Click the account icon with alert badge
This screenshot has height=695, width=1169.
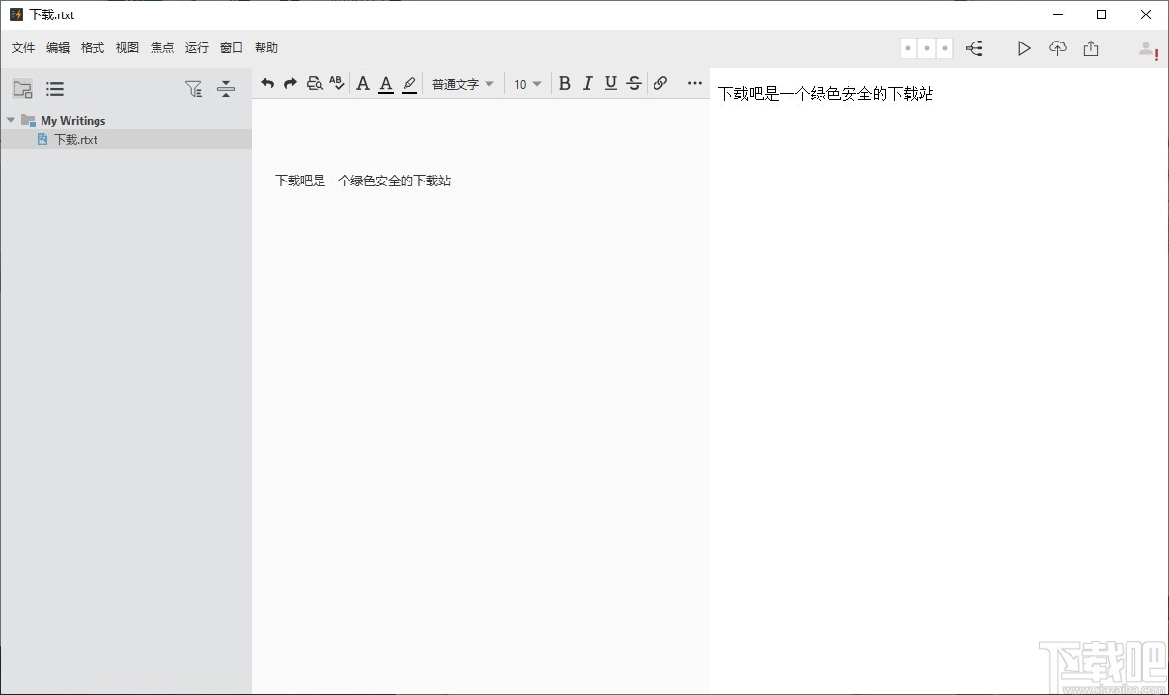click(1145, 48)
